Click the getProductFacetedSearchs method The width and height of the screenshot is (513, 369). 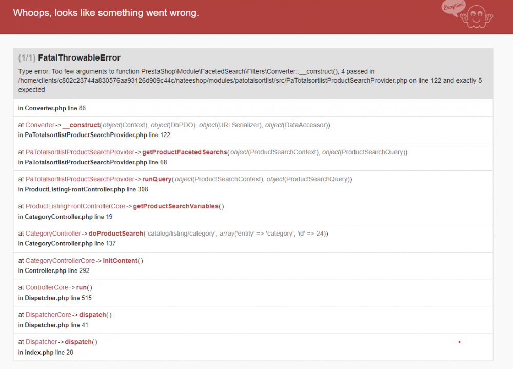[185, 152]
